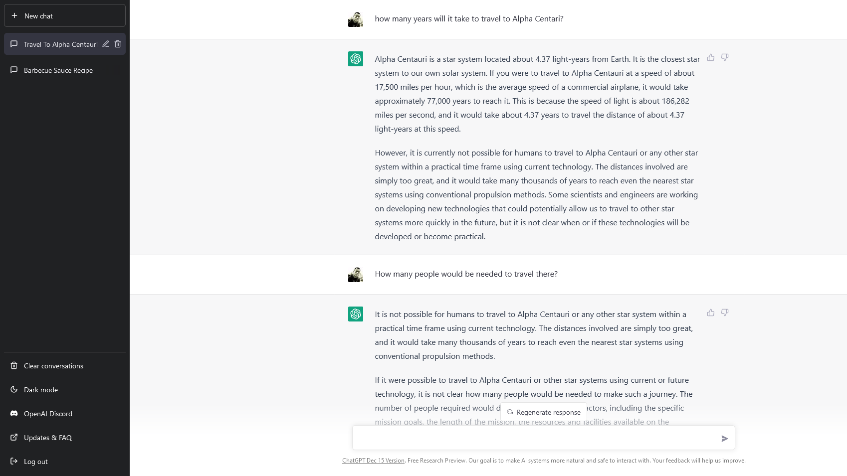Click the user avatar next to the question
Screen dimensions: 847x476
coord(355,18)
